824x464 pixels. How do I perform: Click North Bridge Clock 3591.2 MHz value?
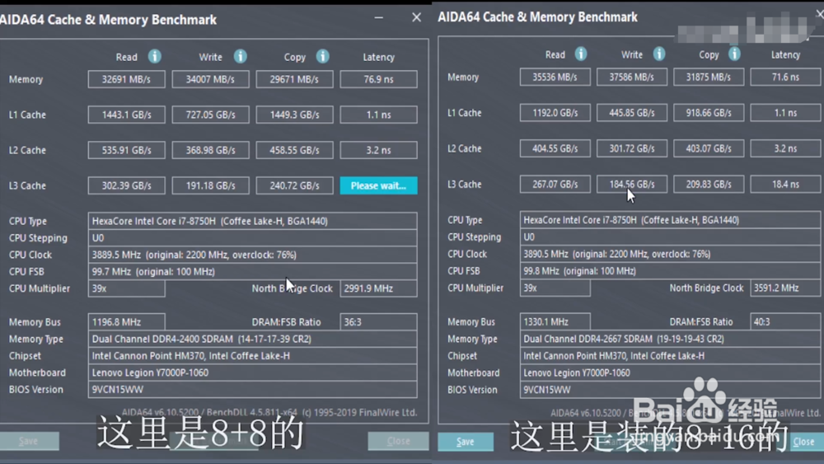[785, 288]
